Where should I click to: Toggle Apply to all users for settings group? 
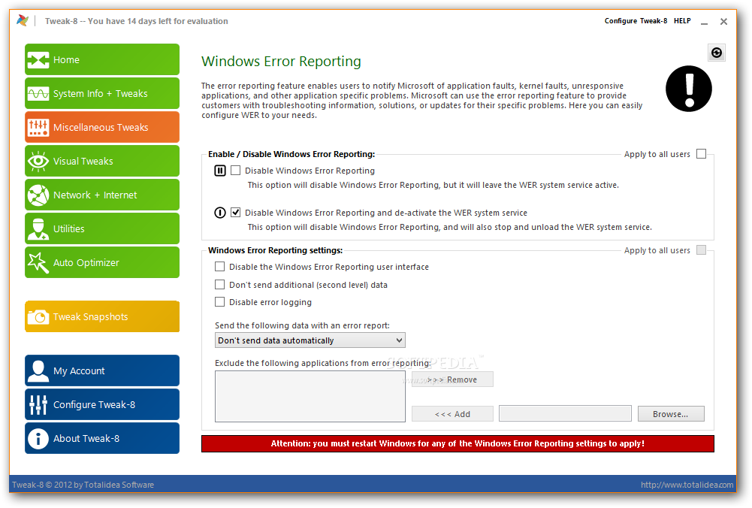click(x=701, y=250)
